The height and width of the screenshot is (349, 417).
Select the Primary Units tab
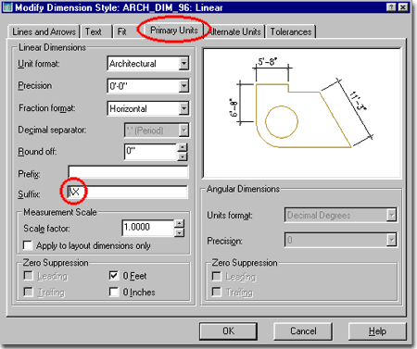174,31
